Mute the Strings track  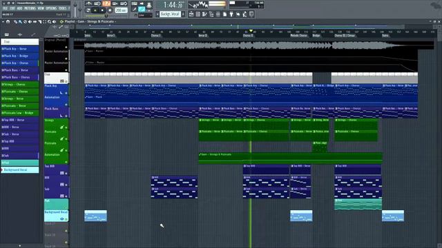click(x=66, y=127)
